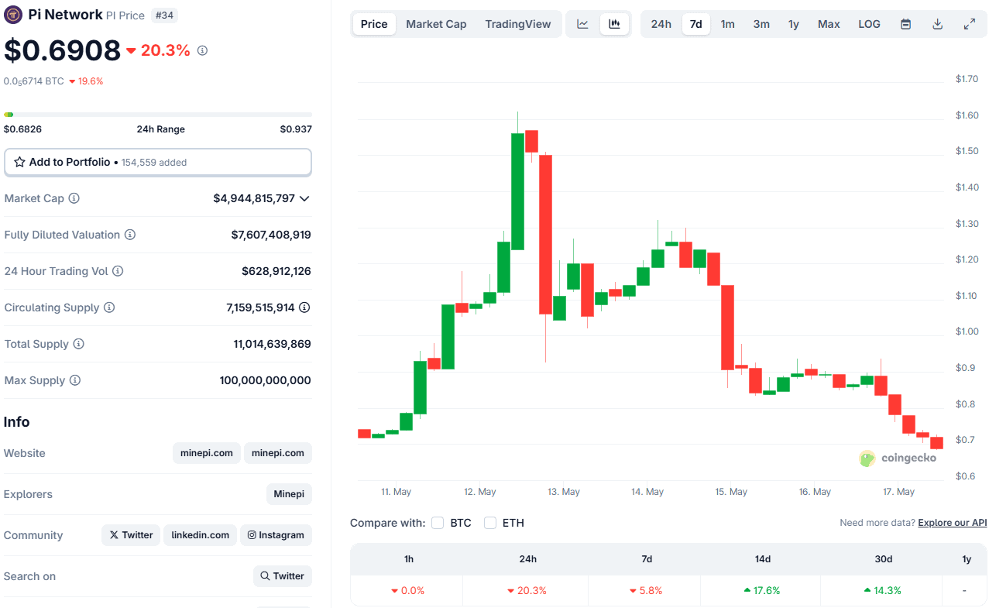Open 24 Hour Trading Vol info icon
The image size is (989, 608).
pos(118,271)
